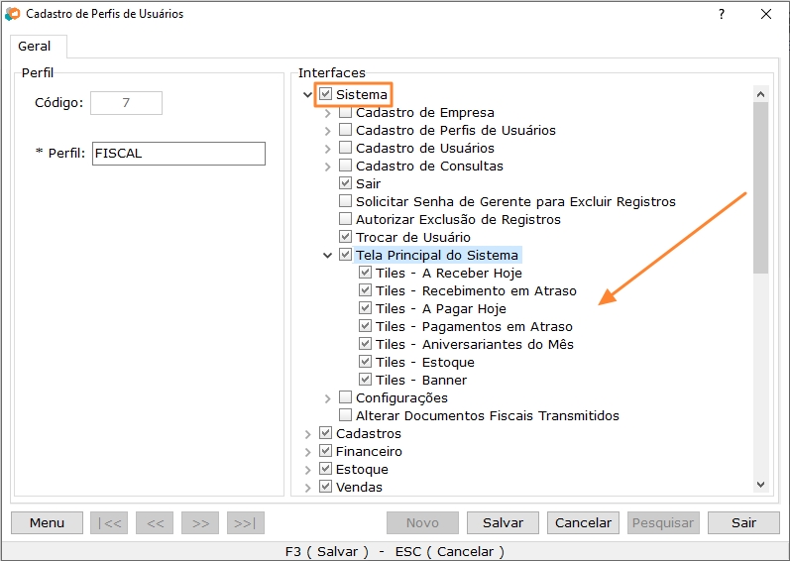Click the scroll up arrow of Interfaces
This screenshot has height=561, width=790.
(761, 94)
